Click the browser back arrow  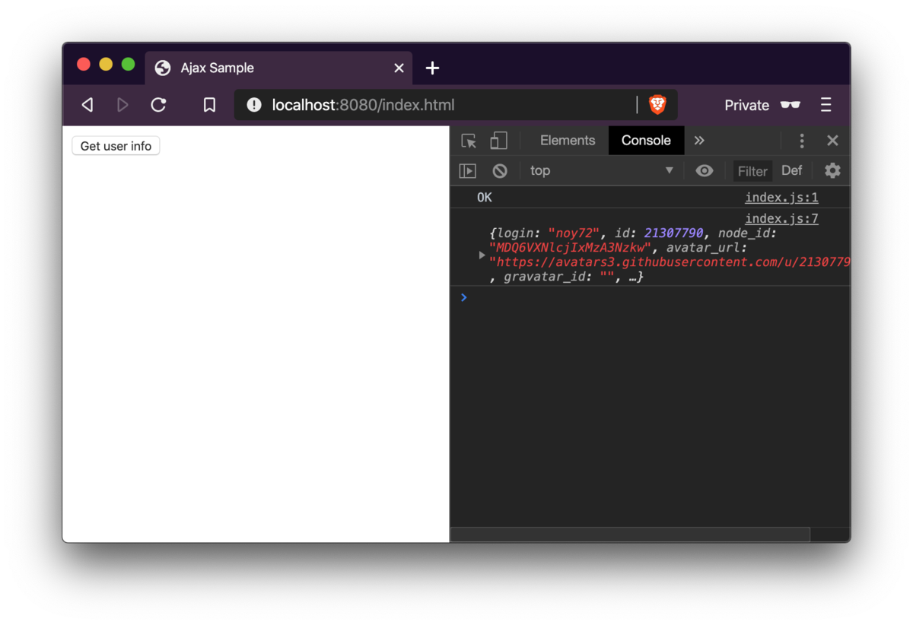[87, 105]
